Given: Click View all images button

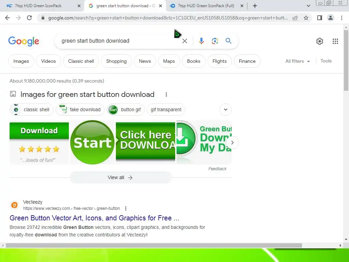Looking at the screenshot, I should pos(120,177).
